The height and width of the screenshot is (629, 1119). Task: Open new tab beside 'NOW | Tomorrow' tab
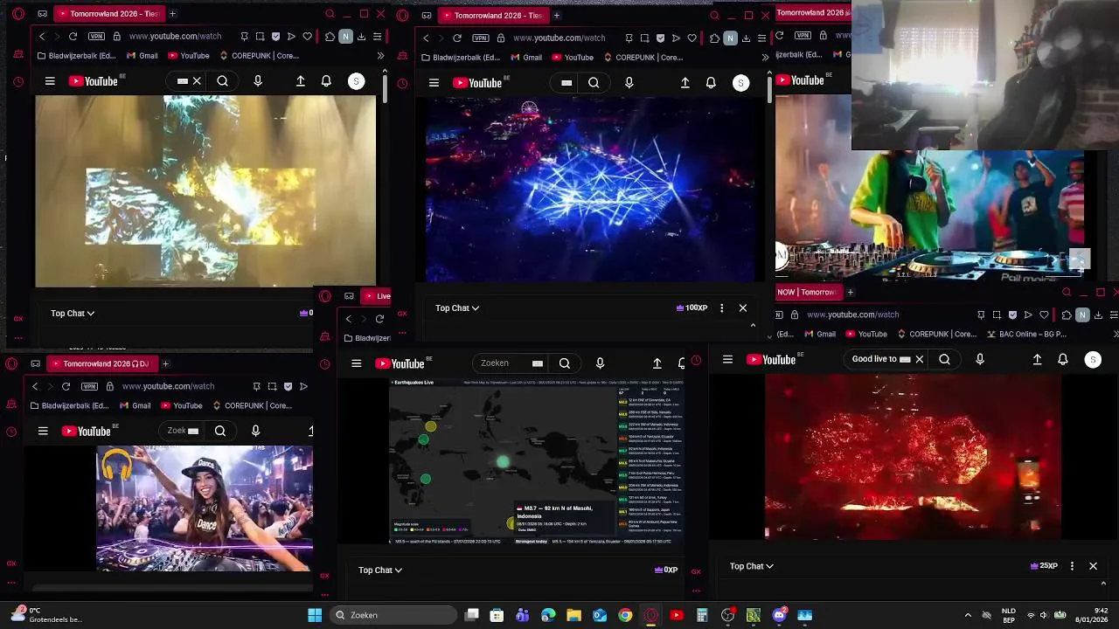click(850, 292)
